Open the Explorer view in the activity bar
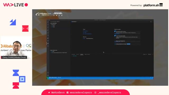Image resolution: width=169 pixels, height=95 pixels. tap(48, 22)
